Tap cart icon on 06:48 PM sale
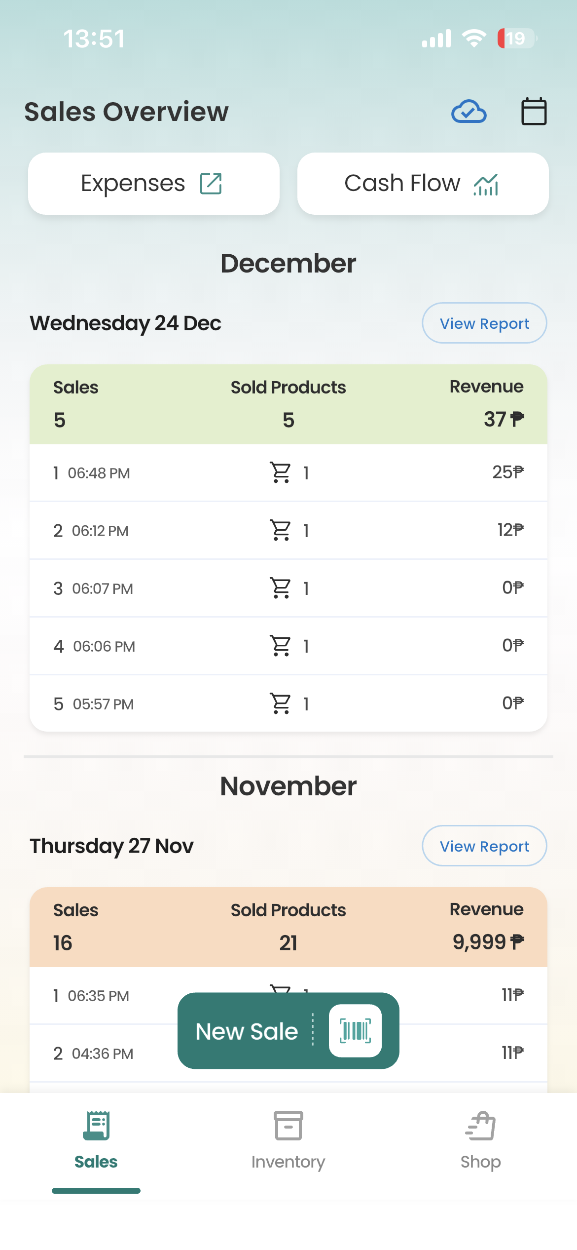 [281, 472]
